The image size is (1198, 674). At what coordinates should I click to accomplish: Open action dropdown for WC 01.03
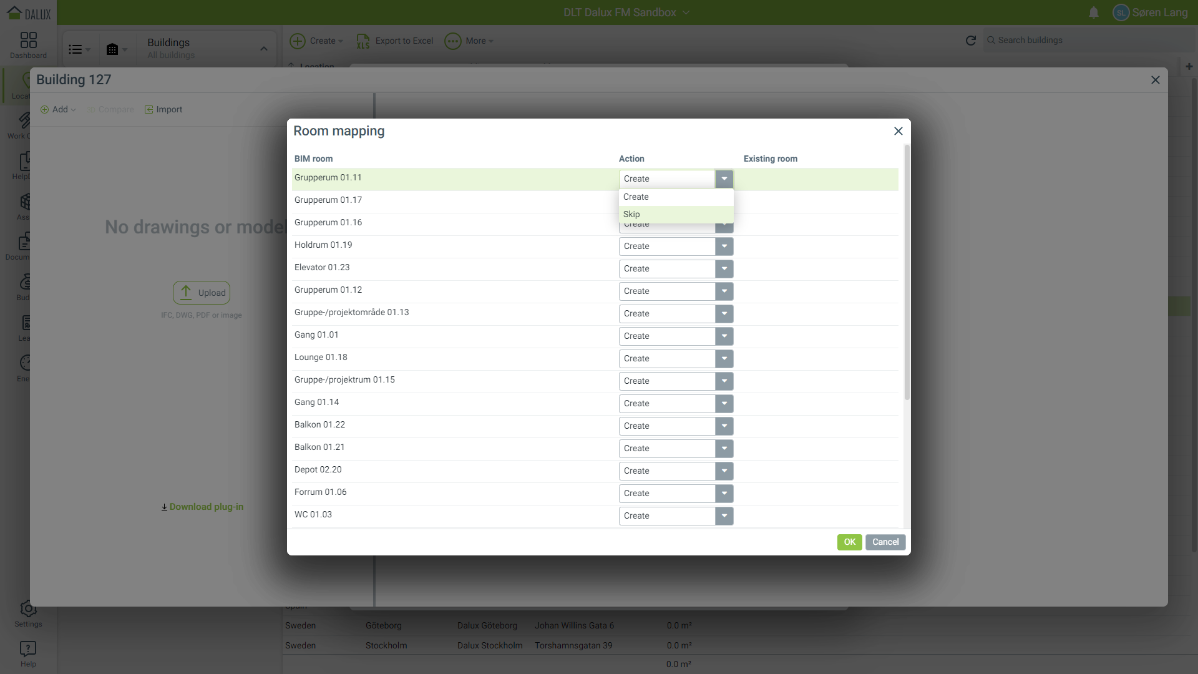tap(724, 516)
